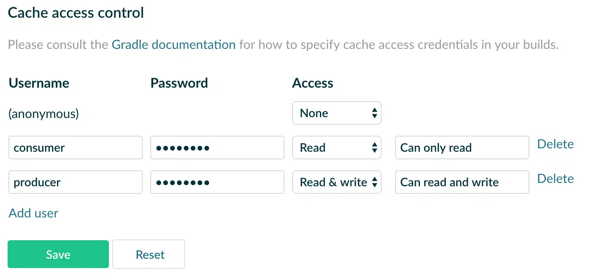
Task: Edit the 'Can only read' note field
Action: coord(462,148)
